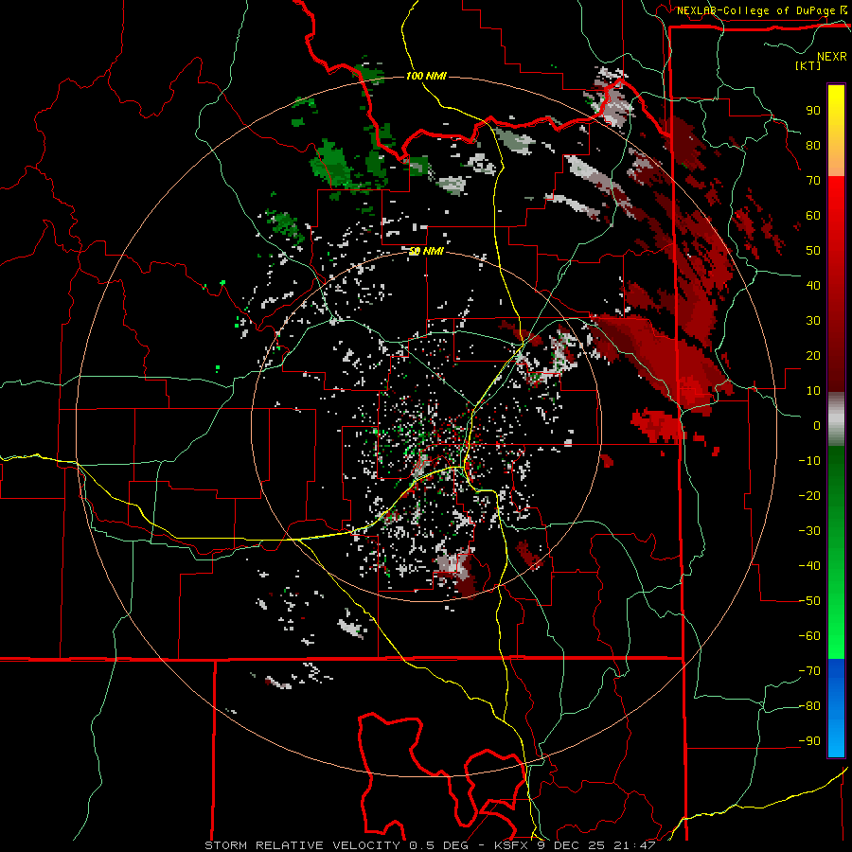This screenshot has height=852, width=852.
Task: Click the NEXLAB-College of DuPage title text
Action: tap(757, 10)
